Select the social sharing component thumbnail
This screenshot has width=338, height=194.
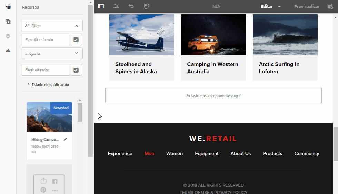point(49,179)
